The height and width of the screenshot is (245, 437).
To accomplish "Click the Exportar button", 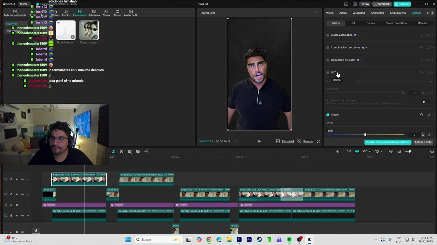I will (402, 4).
